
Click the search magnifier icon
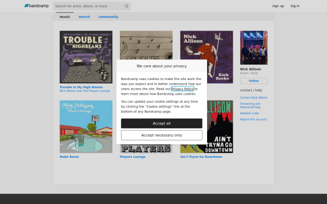click(126, 6)
